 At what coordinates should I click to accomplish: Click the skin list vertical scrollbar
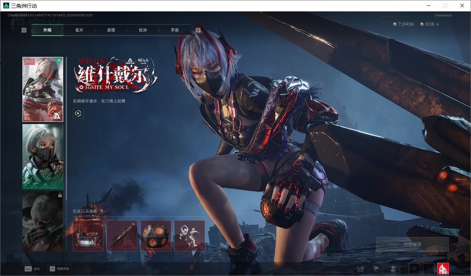click(66, 128)
